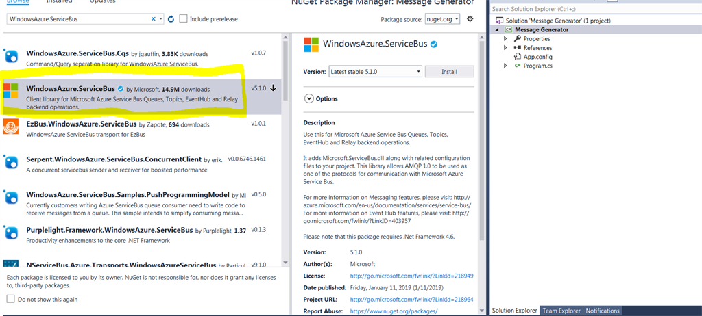
Task: Select Properties in Solution Explorer
Action: tap(537, 39)
